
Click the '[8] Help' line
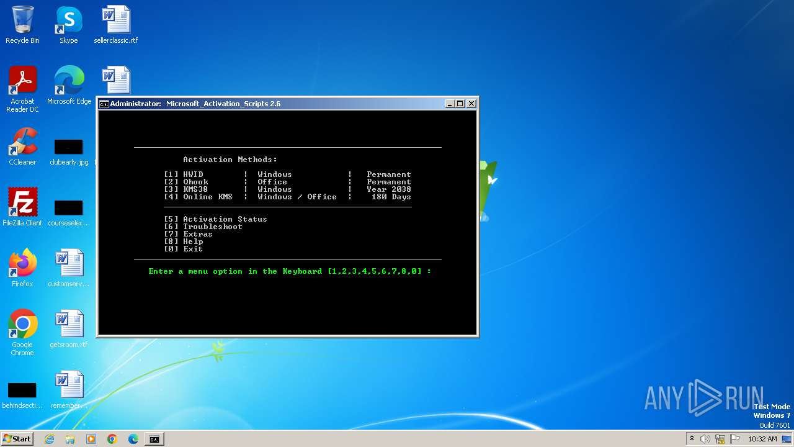coord(184,242)
